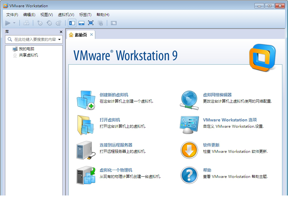Click the magnifier icon in library search
Screen dimensions: 288x203
click(10, 39)
